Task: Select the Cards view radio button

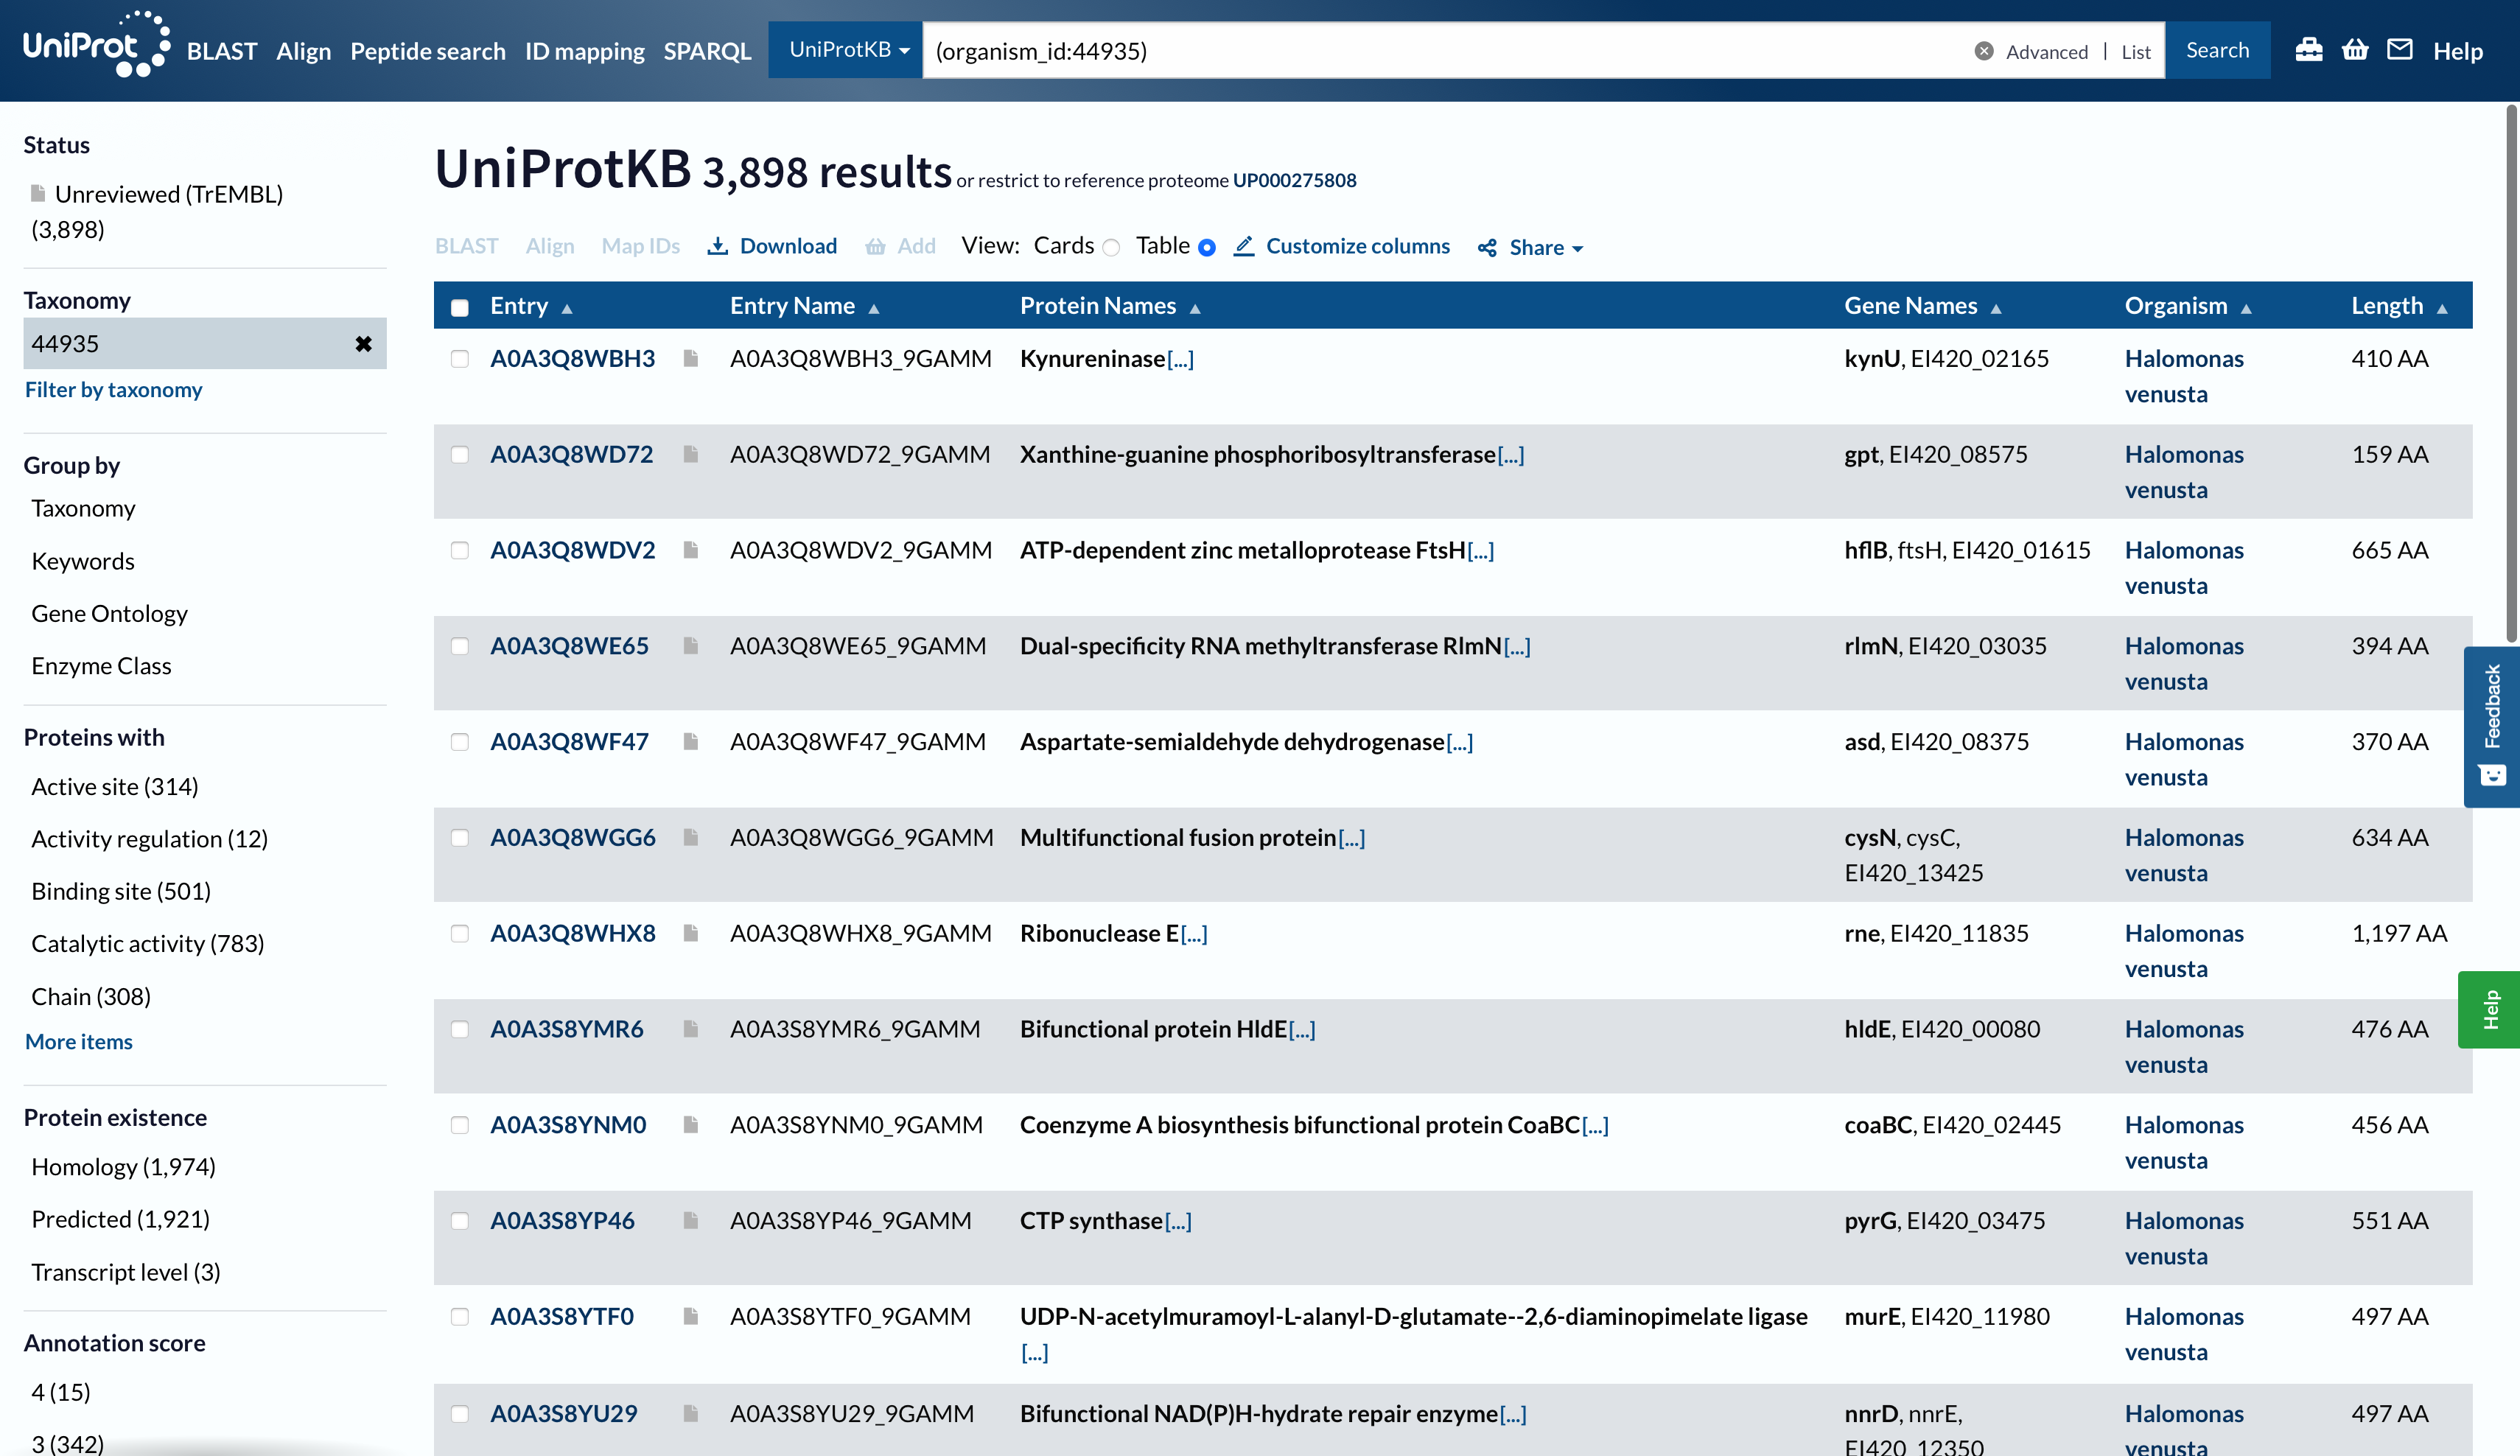Action: [x=1111, y=247]
